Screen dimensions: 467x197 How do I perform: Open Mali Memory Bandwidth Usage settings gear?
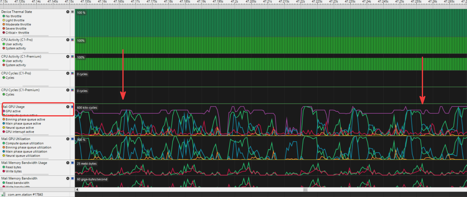coord(68,163)
